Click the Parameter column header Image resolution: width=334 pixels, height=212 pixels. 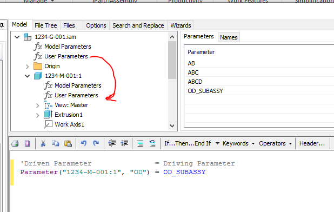201,52
